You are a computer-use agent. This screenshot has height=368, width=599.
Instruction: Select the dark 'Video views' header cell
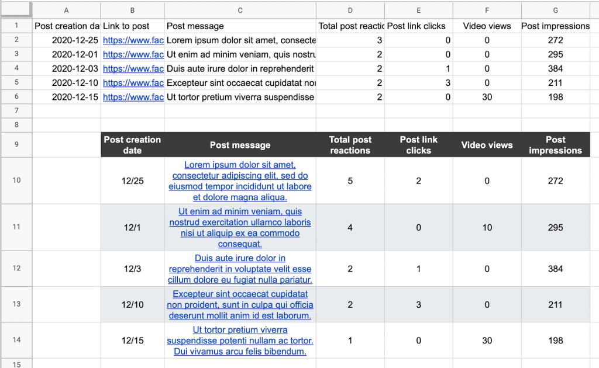point(487,145)
